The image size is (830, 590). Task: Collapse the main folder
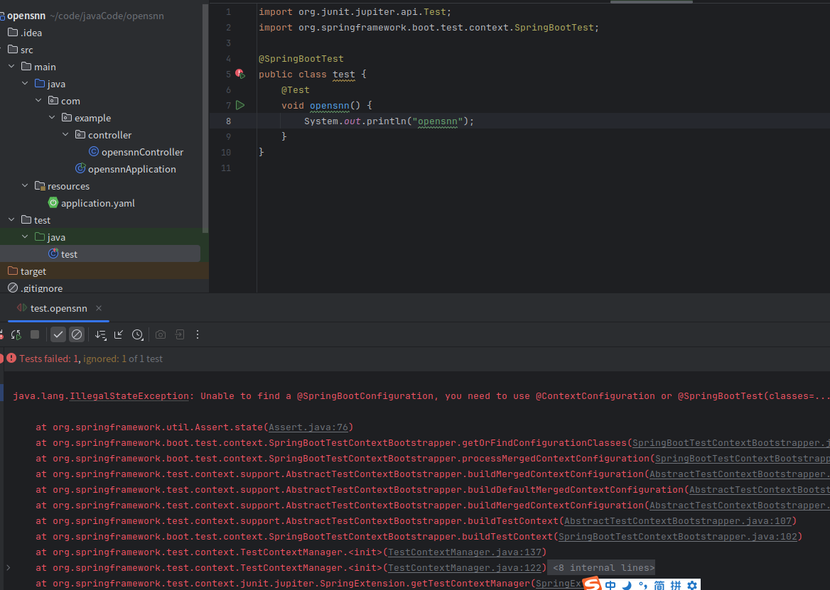[x=11, y=67]
